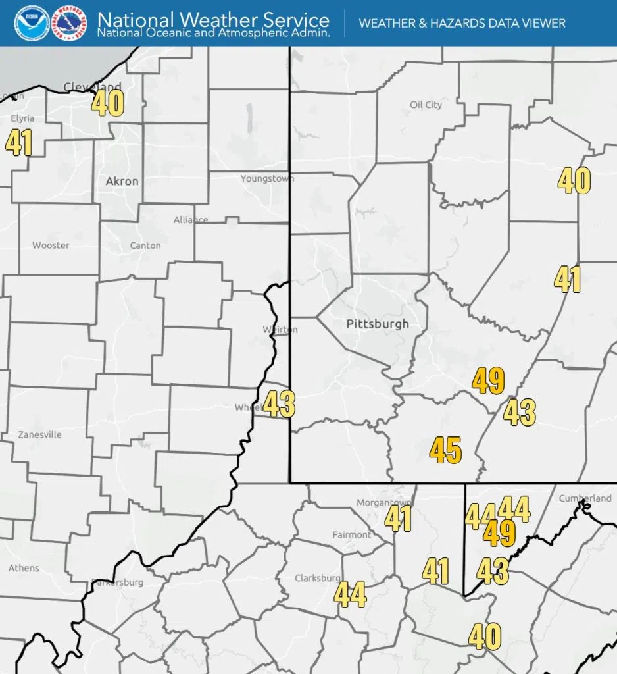Click the NOAA circular logo
Viewport: 617px width, 674px height.
point(27,22)
